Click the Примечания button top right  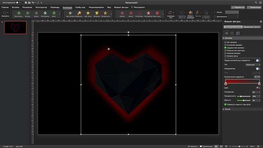point(254,7)
